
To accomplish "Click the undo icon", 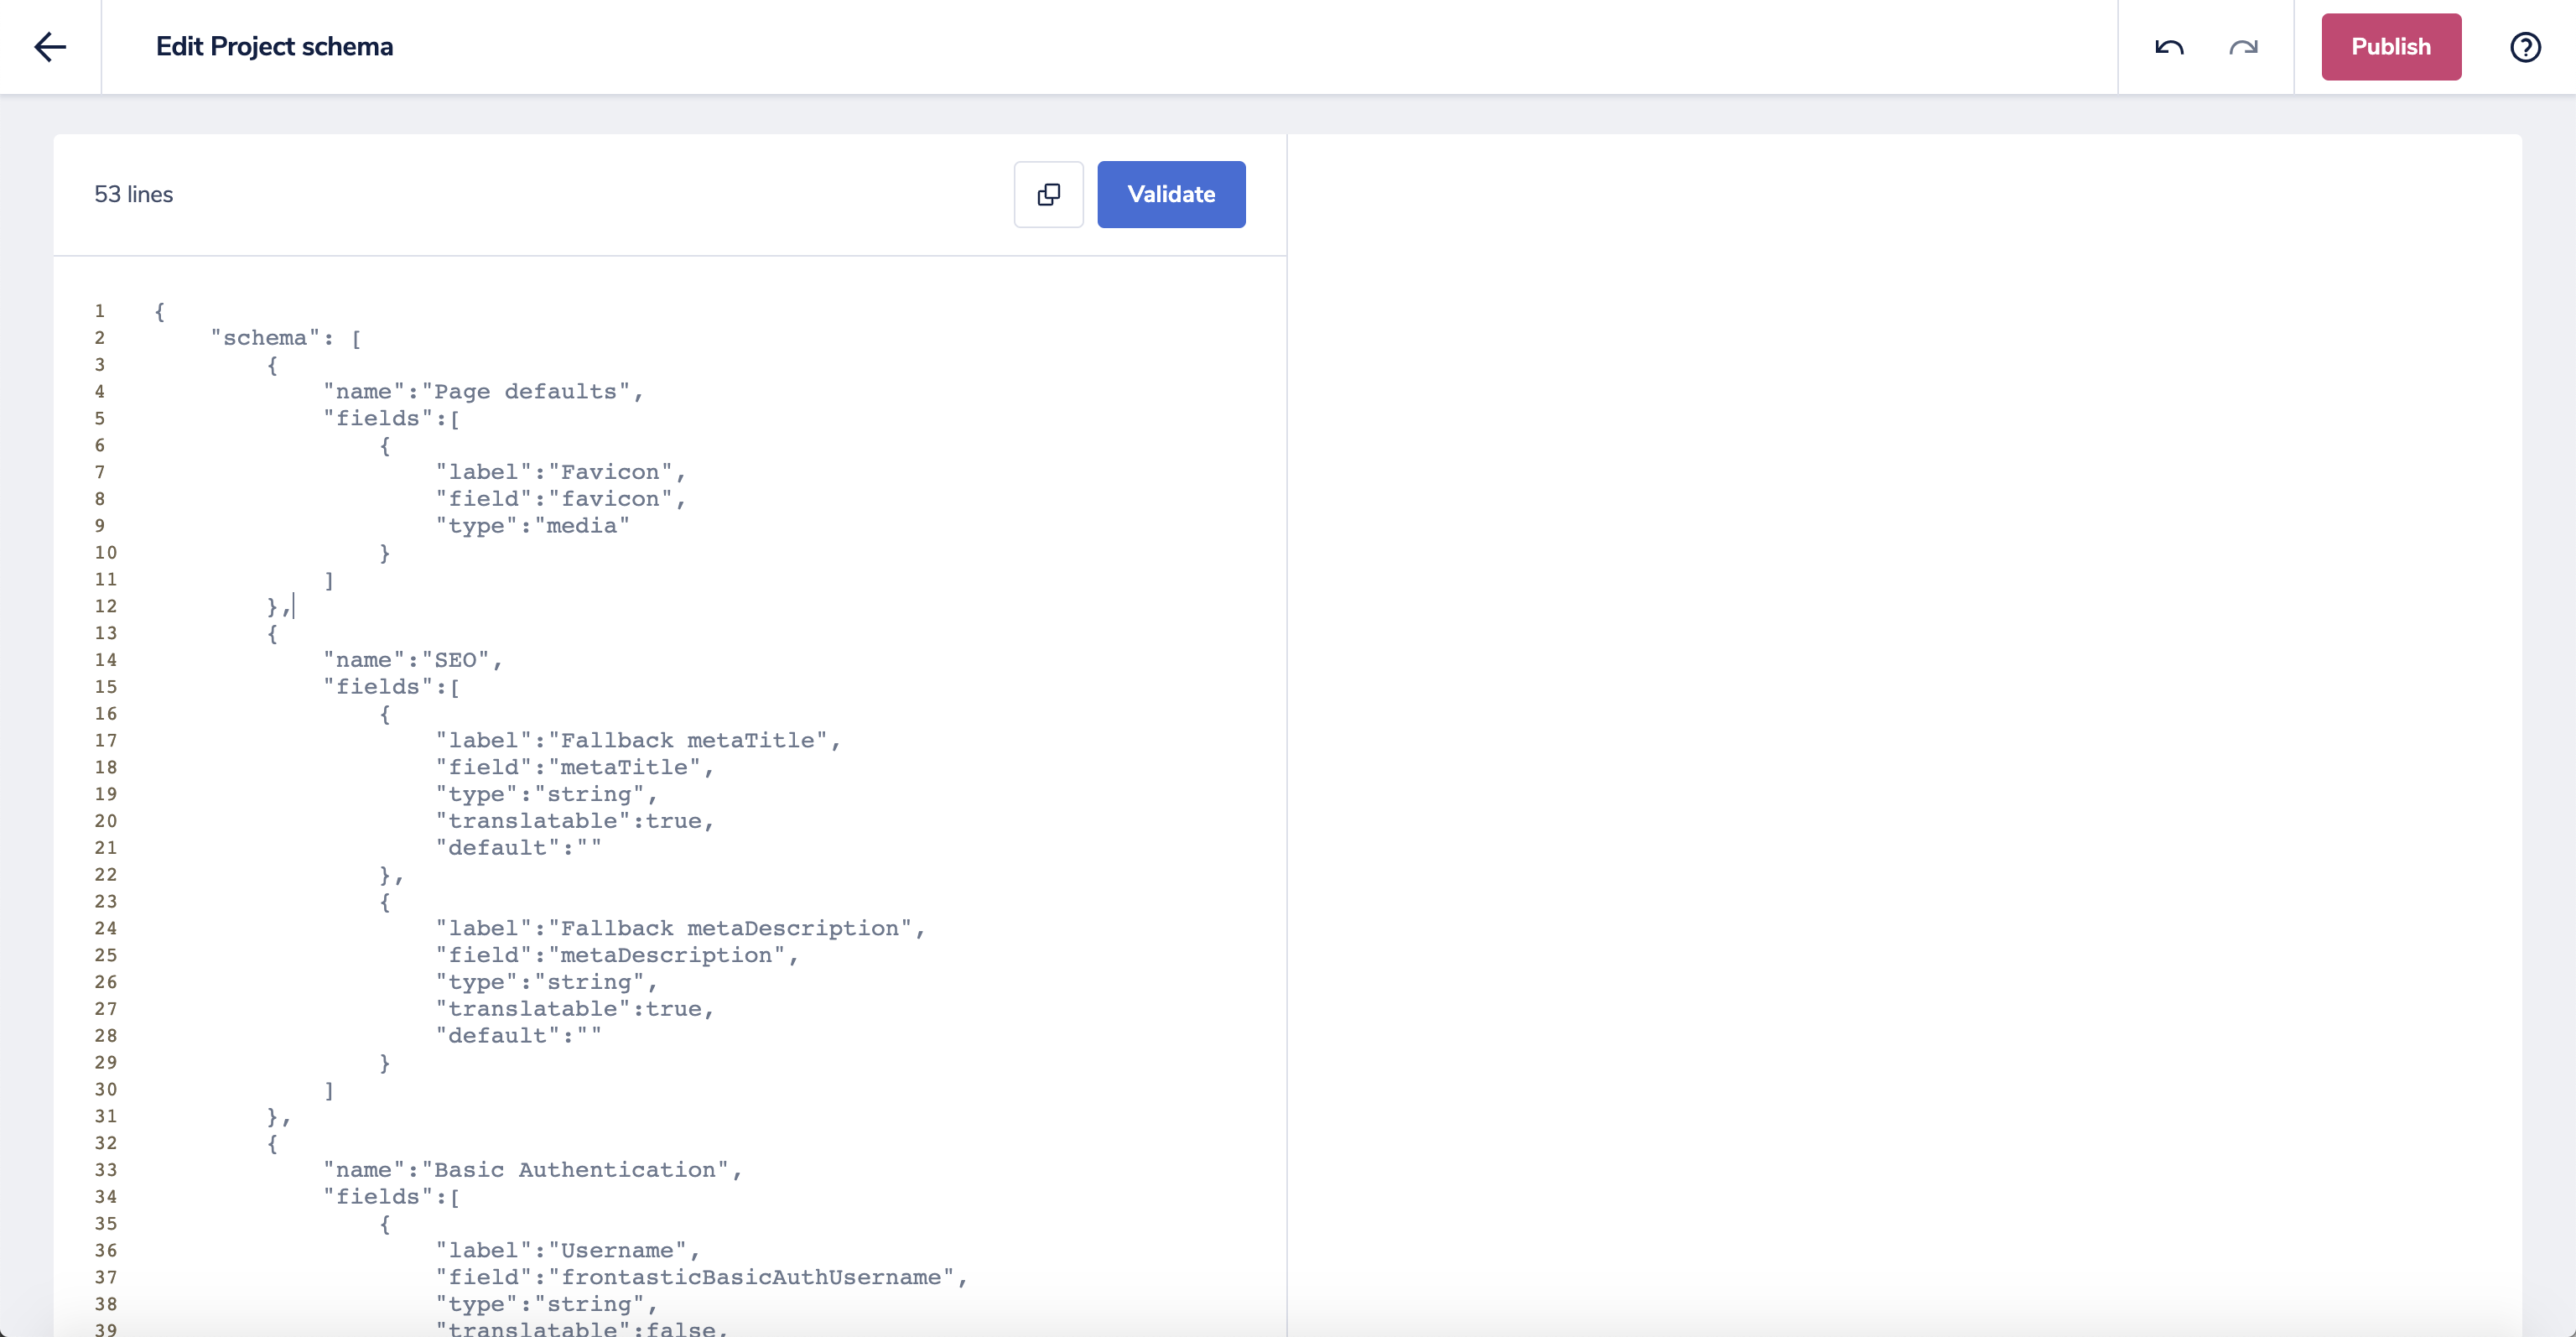I will point(2168,47).
